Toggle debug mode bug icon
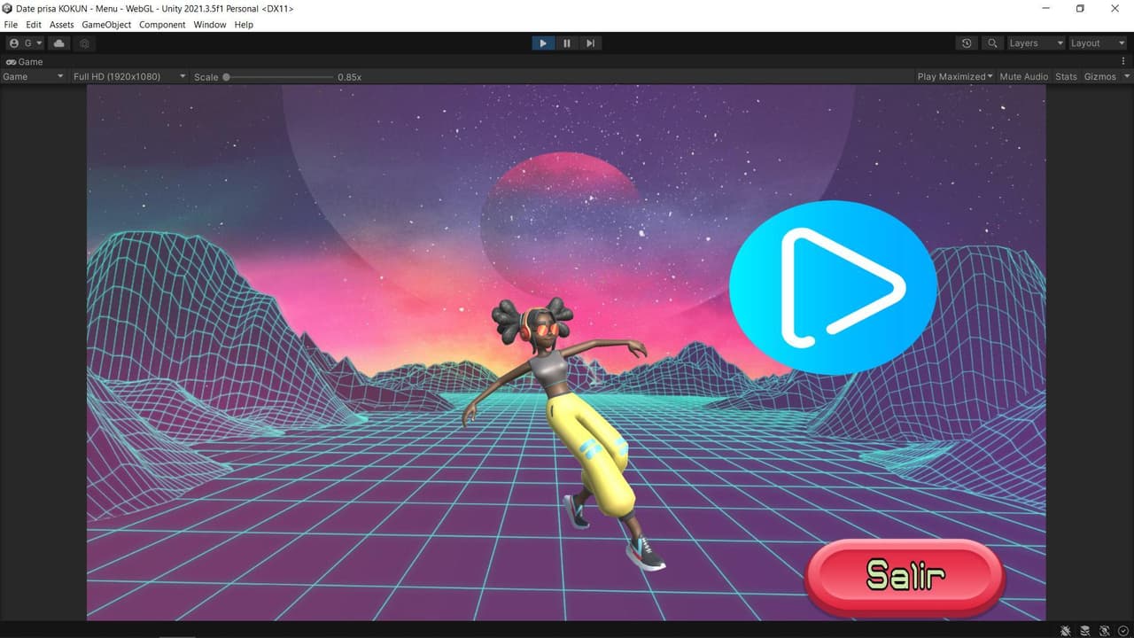Screen dimensions: 1134x638 (1066, 631)
